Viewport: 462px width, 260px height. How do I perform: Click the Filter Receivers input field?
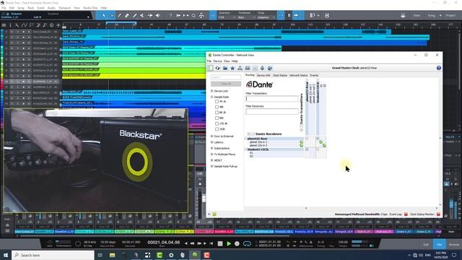point(272,111)
